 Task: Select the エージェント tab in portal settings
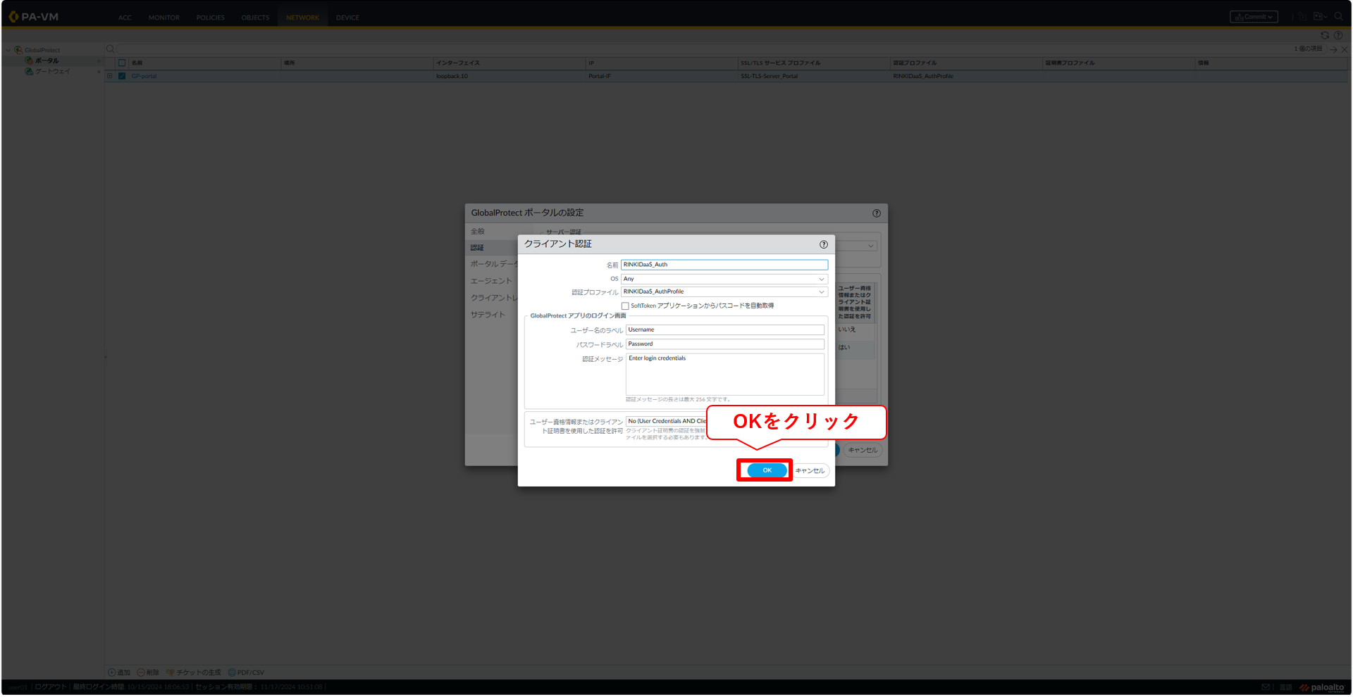point(491,281)
